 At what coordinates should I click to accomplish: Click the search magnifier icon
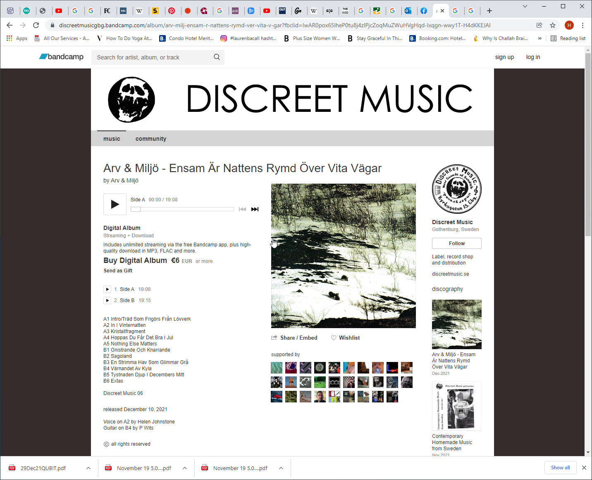(217, 57)
